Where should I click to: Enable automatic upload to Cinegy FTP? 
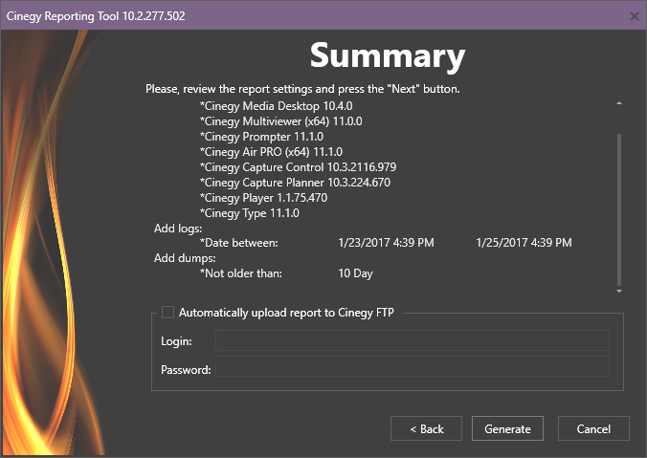(167, 312)
